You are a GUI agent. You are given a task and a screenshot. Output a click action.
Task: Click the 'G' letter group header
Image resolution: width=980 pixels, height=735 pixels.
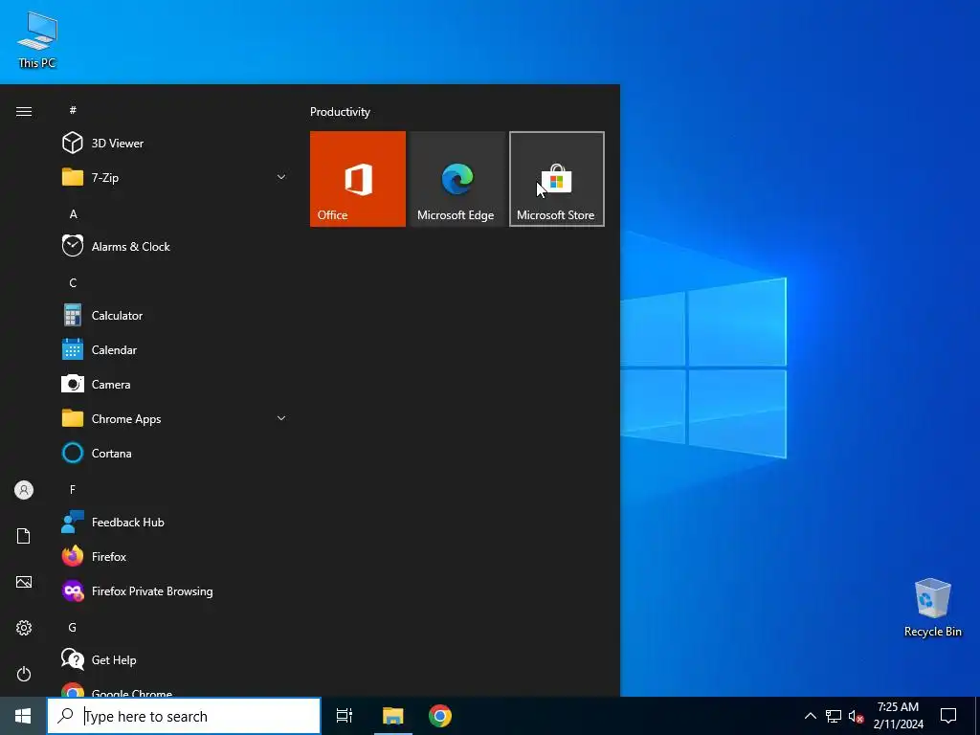pos(73,627)
